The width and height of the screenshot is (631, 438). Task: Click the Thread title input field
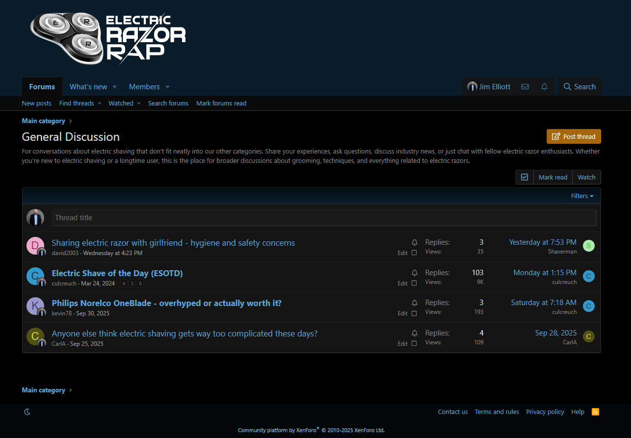324,218
